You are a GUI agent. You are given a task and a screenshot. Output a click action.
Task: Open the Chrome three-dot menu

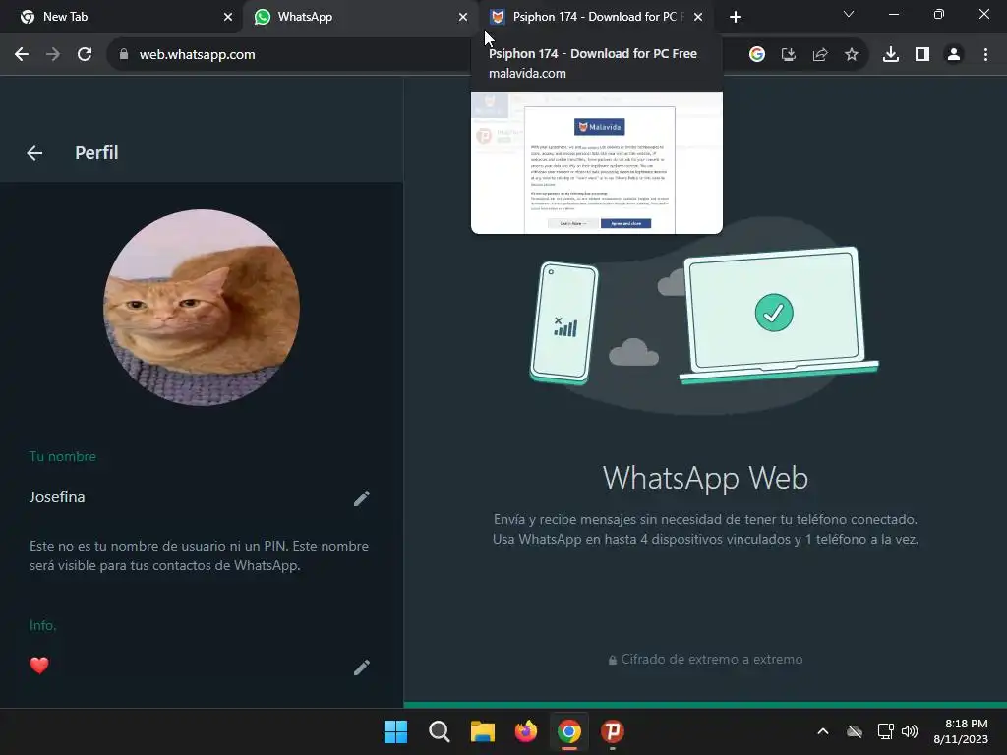pos(985,55)
